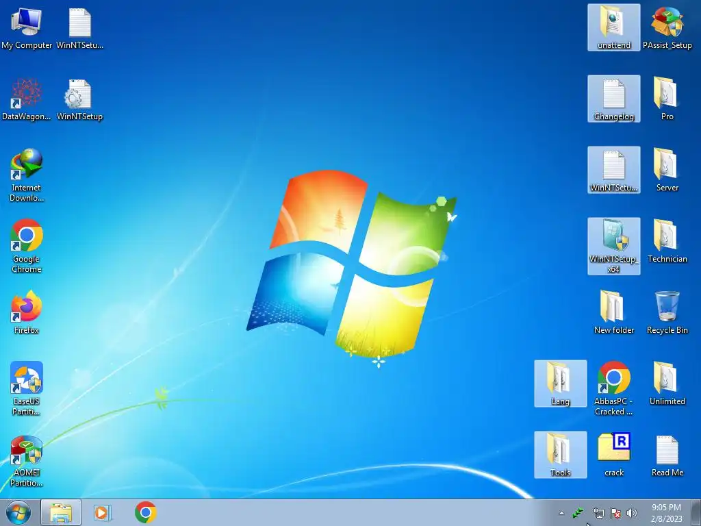This screenshot has height=526, width=701.
Task: Select the Unlimited folder
Action: click(x=667, y=384)
